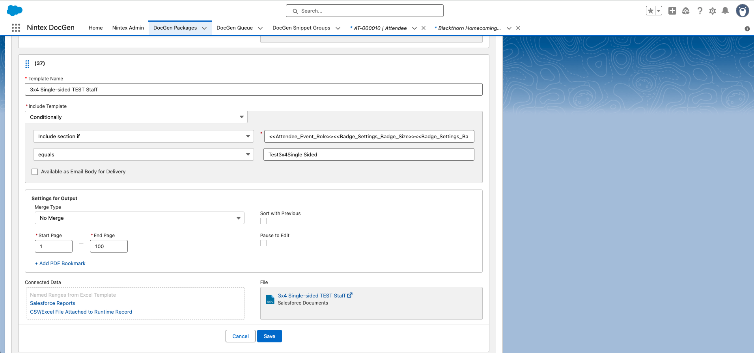Open the 3x4 Single-sided TEST Staff file link
The width and height of the screenshot is (754, 353).
(x=312, y=296)
